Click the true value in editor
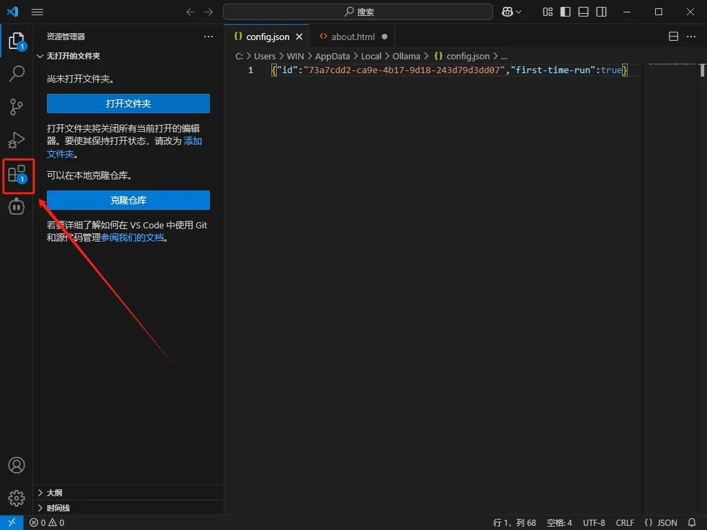Screen dimensions: 707x530 click(611, 70)
